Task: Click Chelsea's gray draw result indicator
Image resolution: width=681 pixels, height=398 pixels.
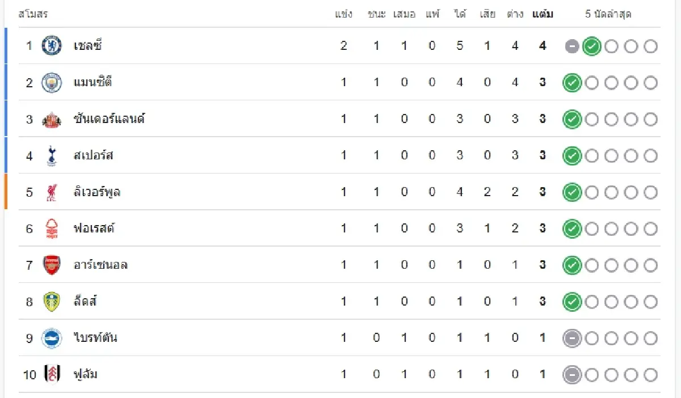Action: coord(572,46)
